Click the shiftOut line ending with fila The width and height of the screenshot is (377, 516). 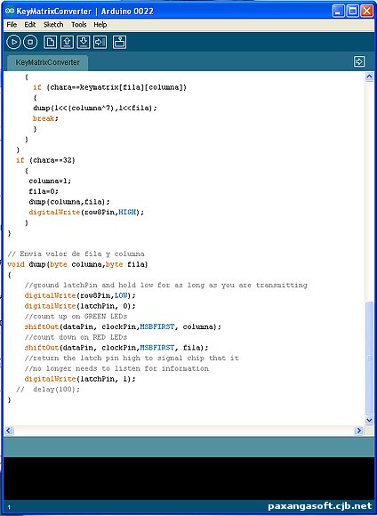(116, 348)
